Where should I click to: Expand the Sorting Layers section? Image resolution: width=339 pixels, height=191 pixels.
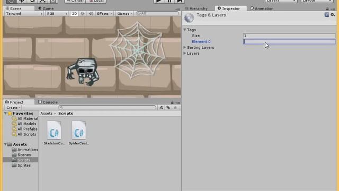click(185, 47)
